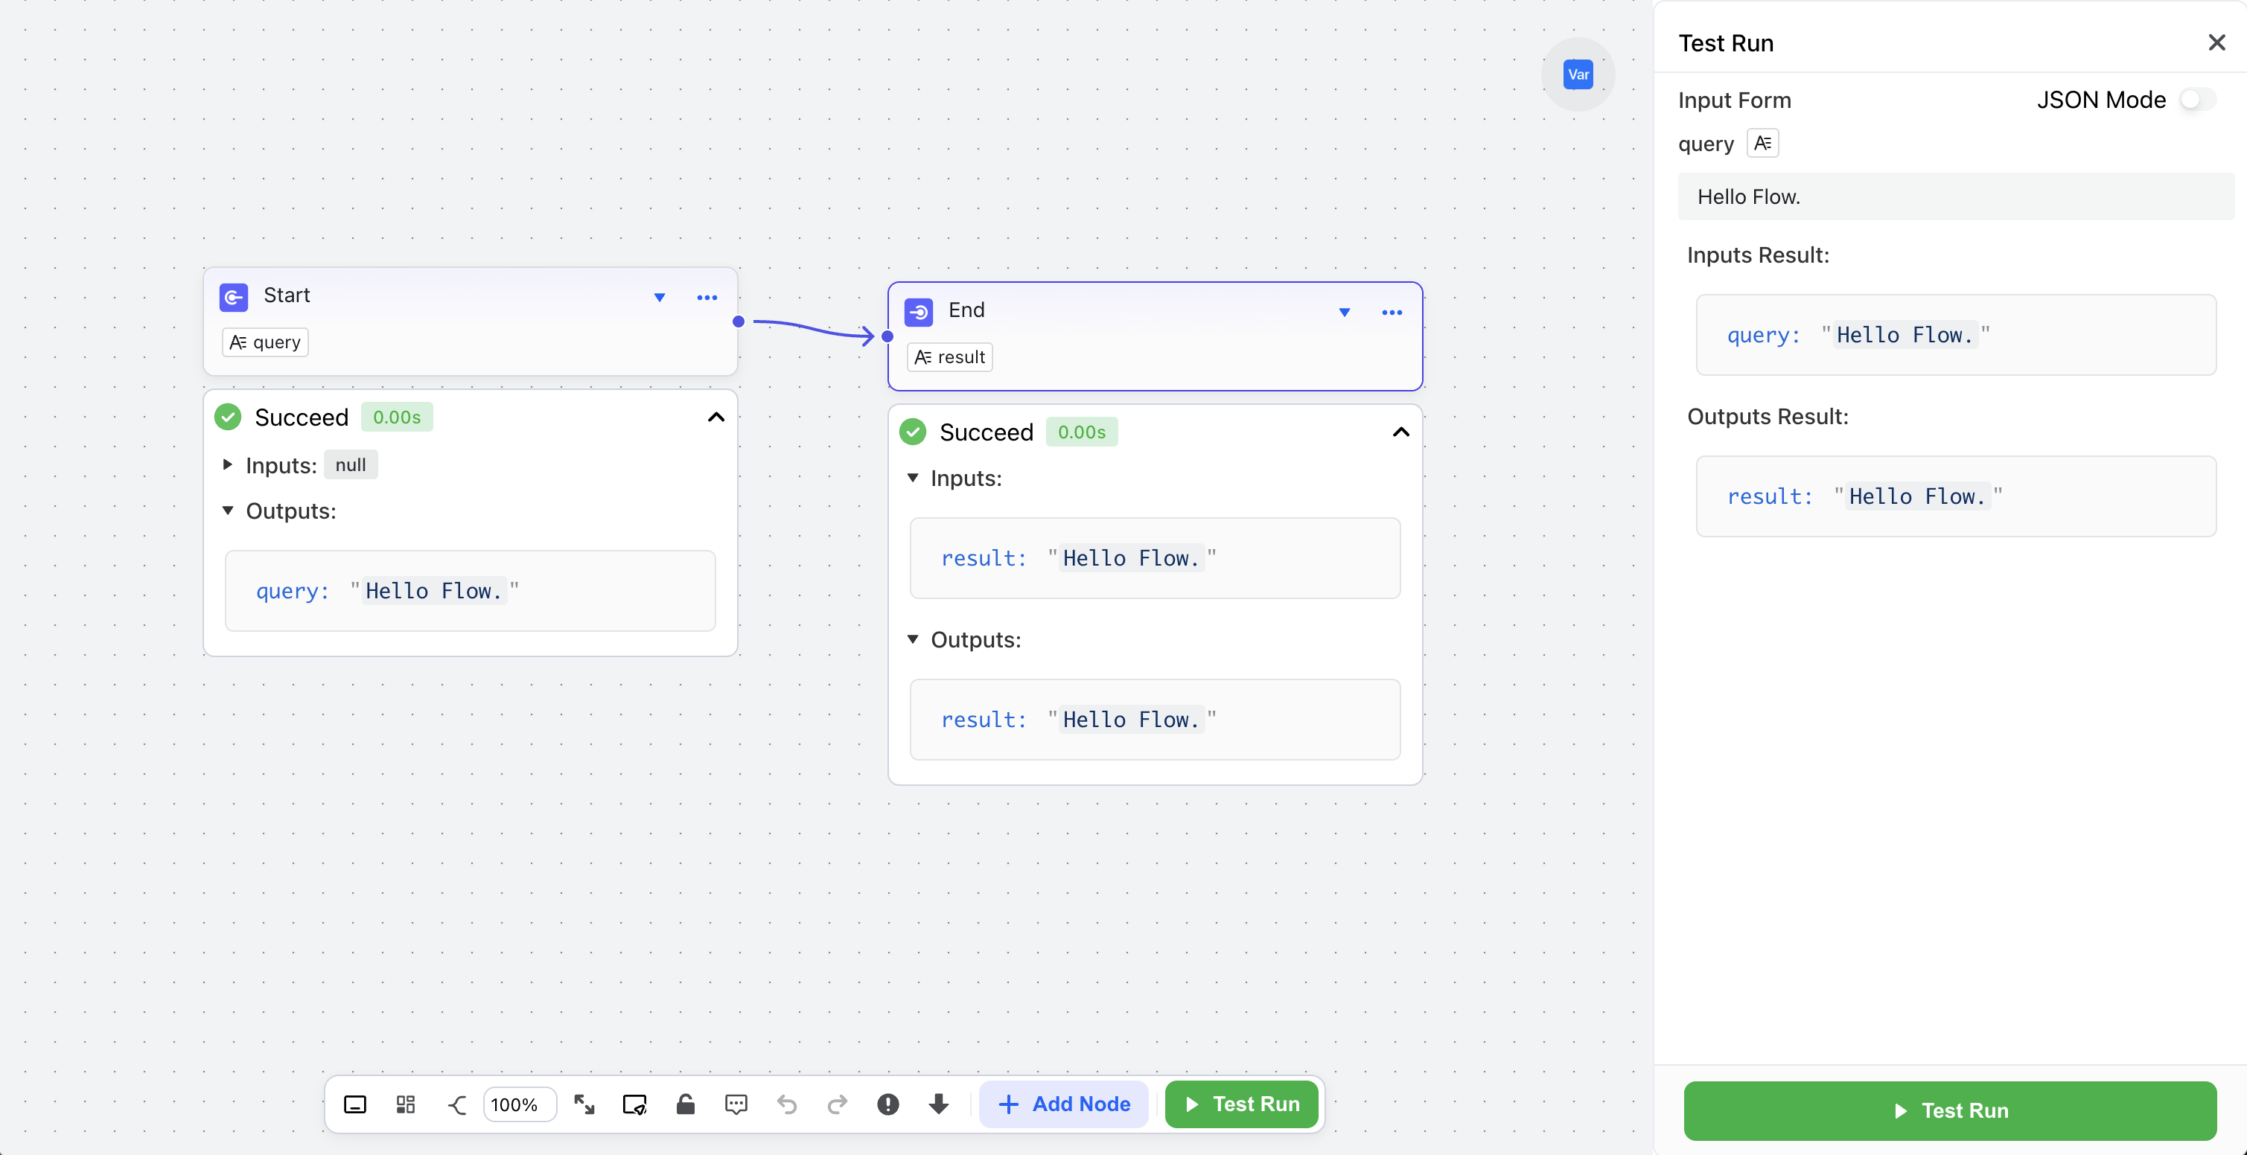Screen dimensions: 2247x1155
Task: Toggle JSON Mode switch
Action: (2196, 100)
